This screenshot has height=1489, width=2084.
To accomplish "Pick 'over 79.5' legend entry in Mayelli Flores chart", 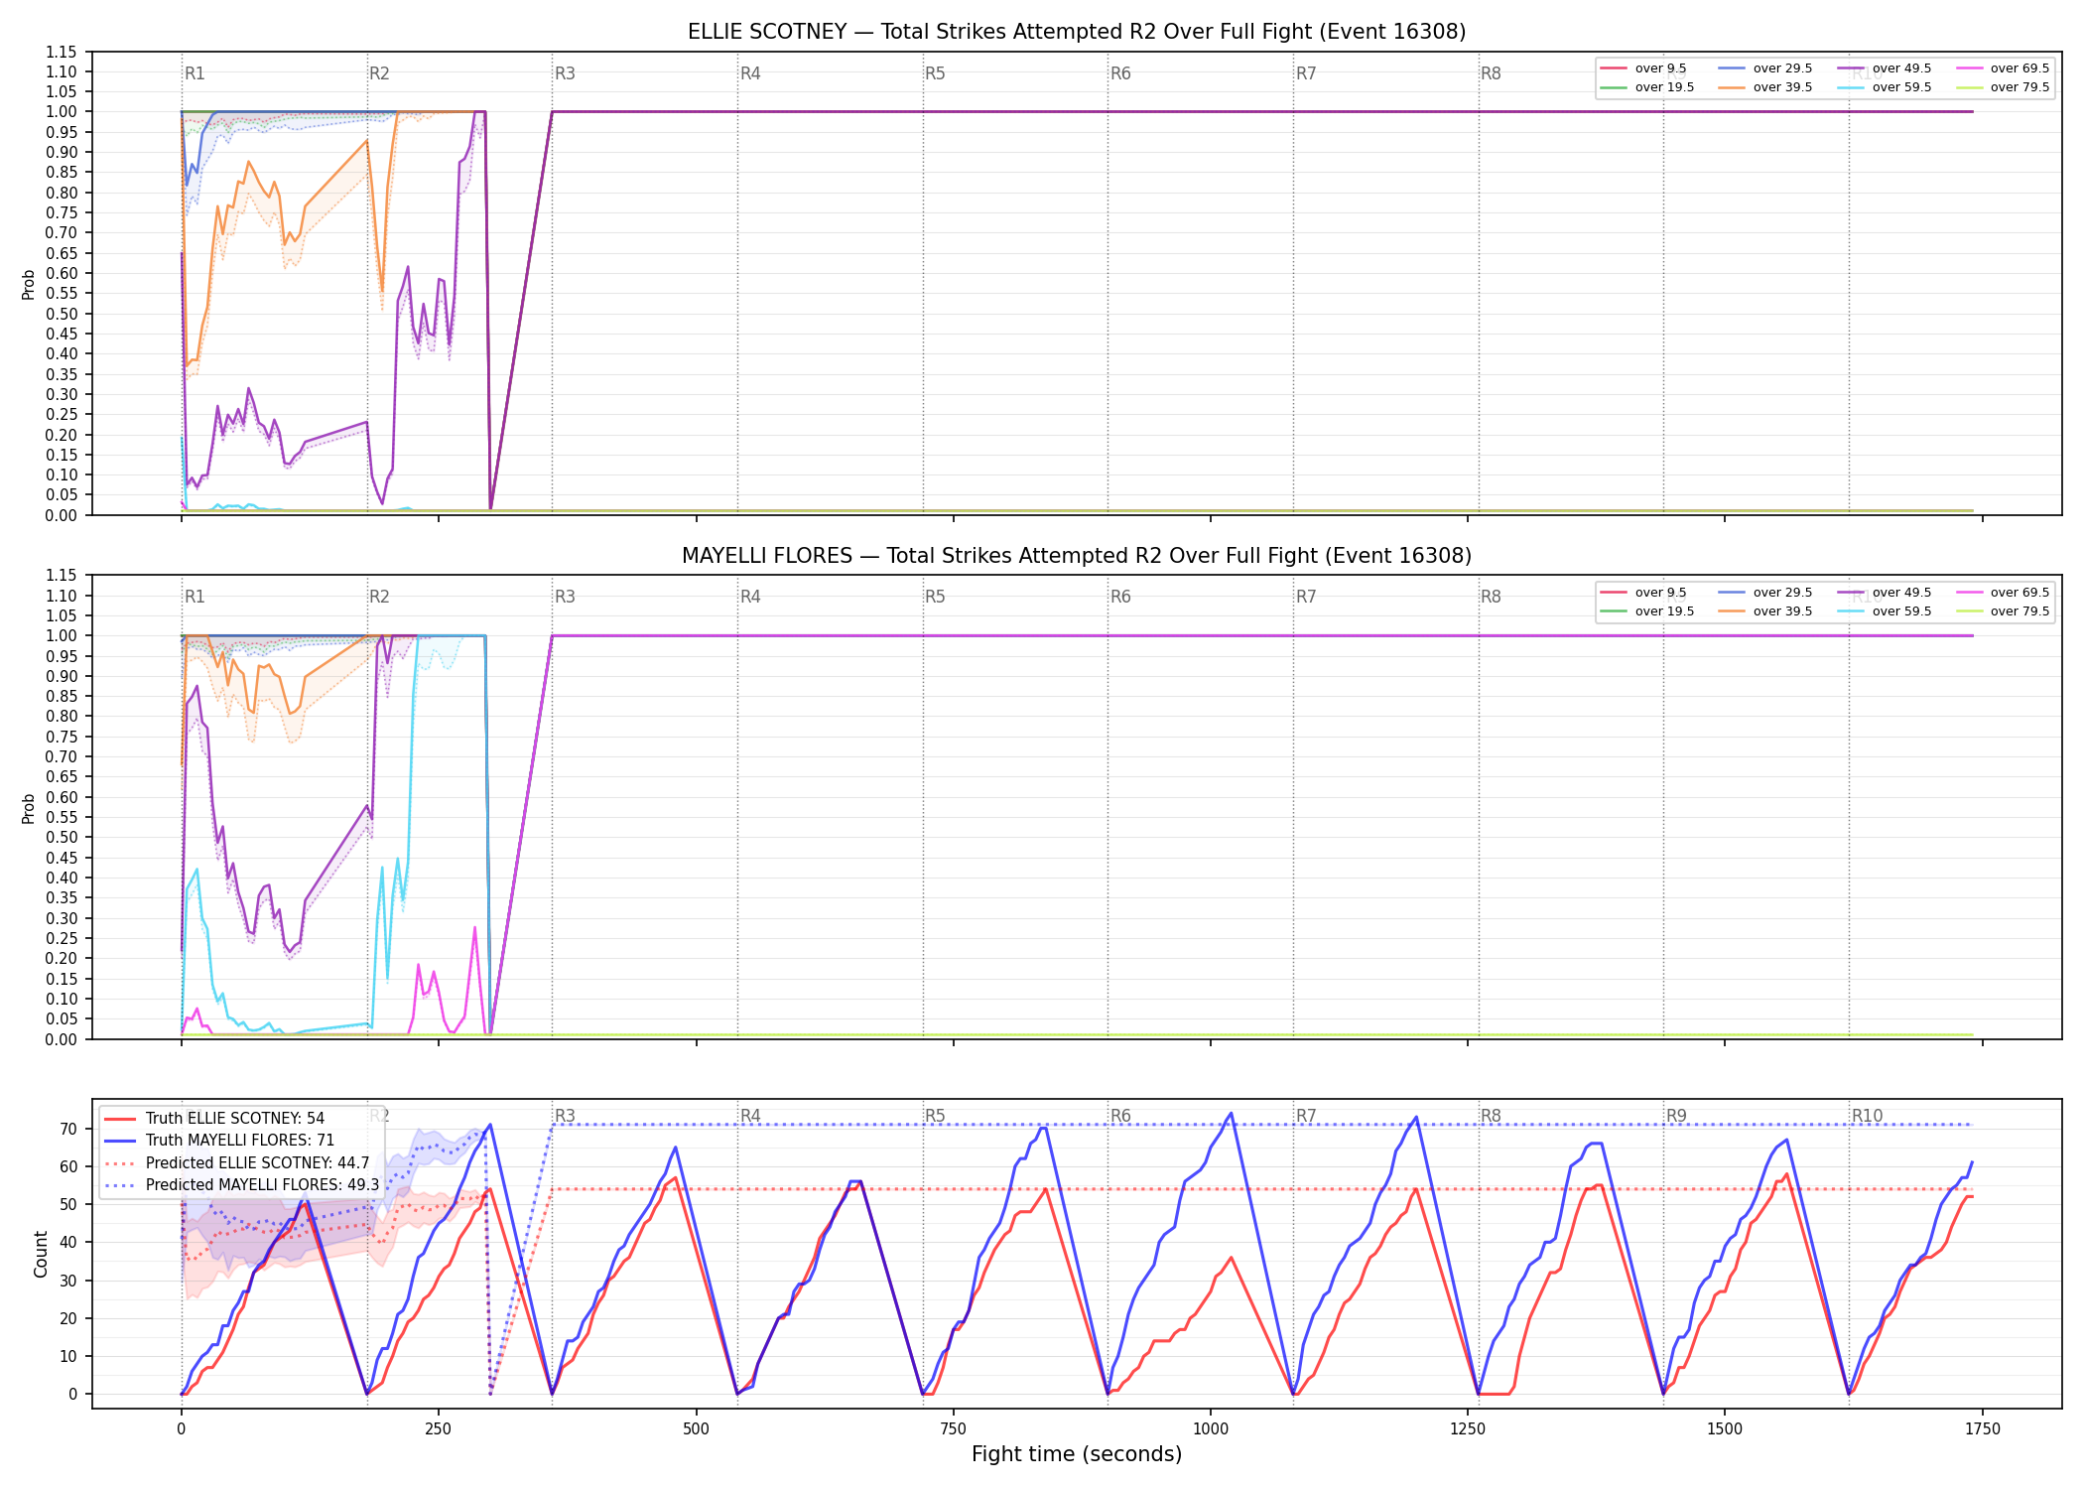I will point(2003,611).
